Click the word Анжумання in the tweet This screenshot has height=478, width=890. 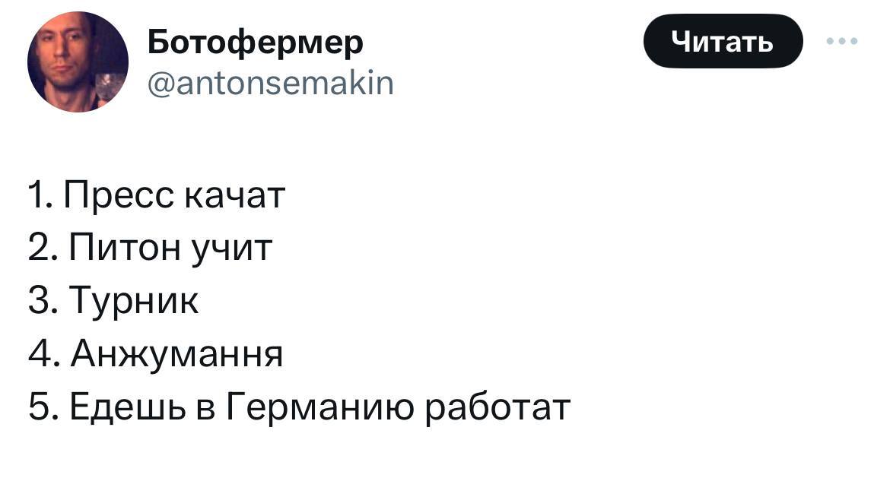pyautogui.click(x=176, y=354)
